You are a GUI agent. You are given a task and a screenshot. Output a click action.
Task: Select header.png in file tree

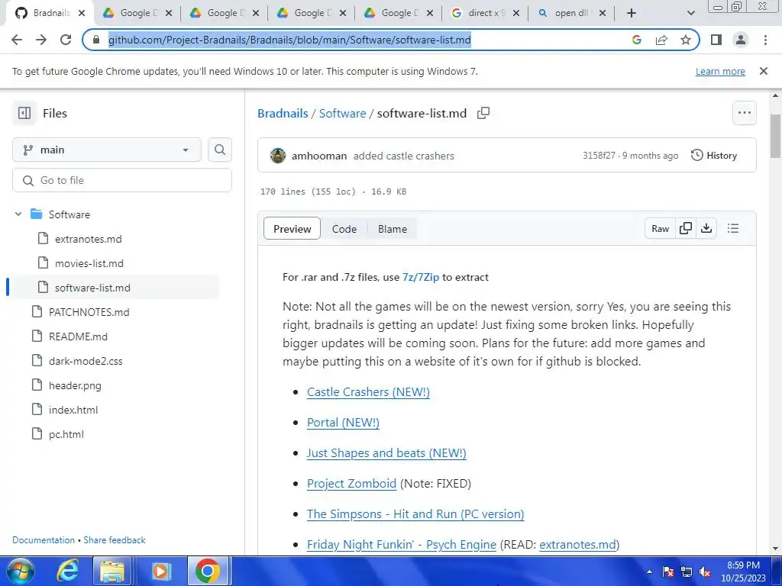75,385
